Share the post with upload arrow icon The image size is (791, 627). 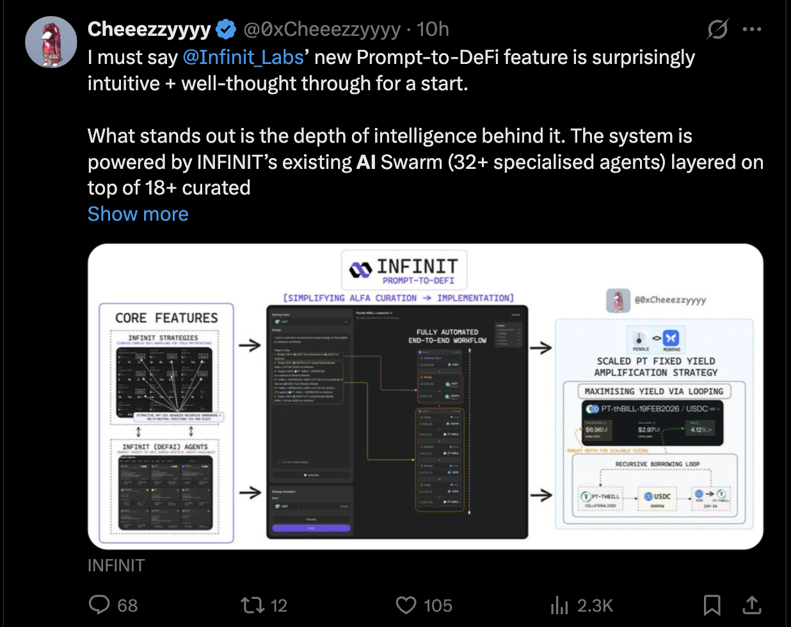751,605
